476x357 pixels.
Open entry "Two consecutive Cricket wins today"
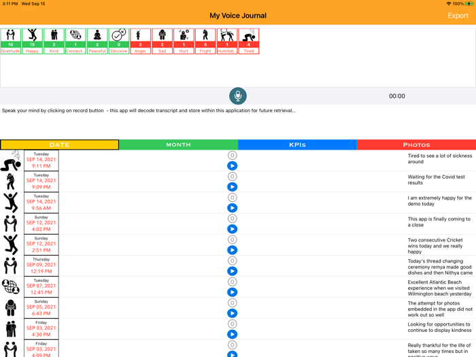pos(435,246)
